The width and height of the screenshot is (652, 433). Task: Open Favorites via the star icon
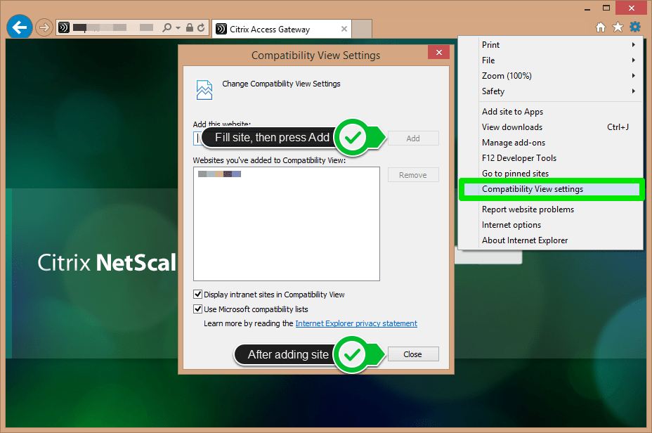[618, 26]
